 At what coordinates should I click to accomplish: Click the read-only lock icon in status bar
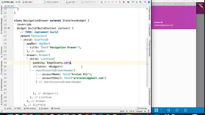(145, 111)
